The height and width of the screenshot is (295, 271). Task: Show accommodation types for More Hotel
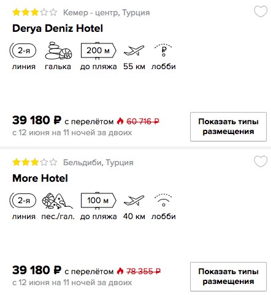pyautogui.click(x=228, y=277)
